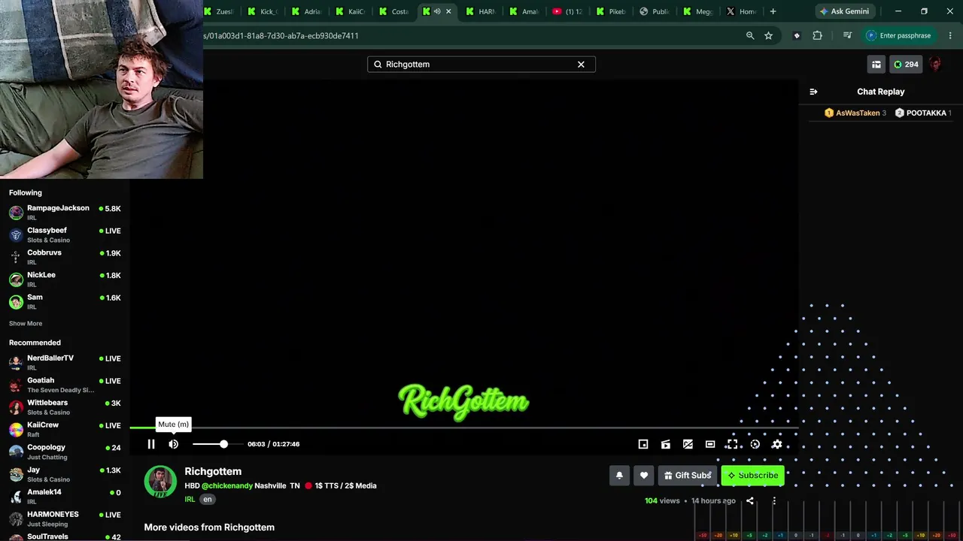Collapse the Chat Replay panel

click(x=813, y=92)
